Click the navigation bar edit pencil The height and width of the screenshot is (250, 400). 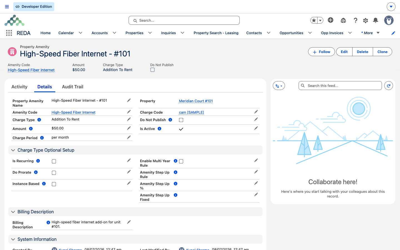pyautogui.click(x=393, y=33)
